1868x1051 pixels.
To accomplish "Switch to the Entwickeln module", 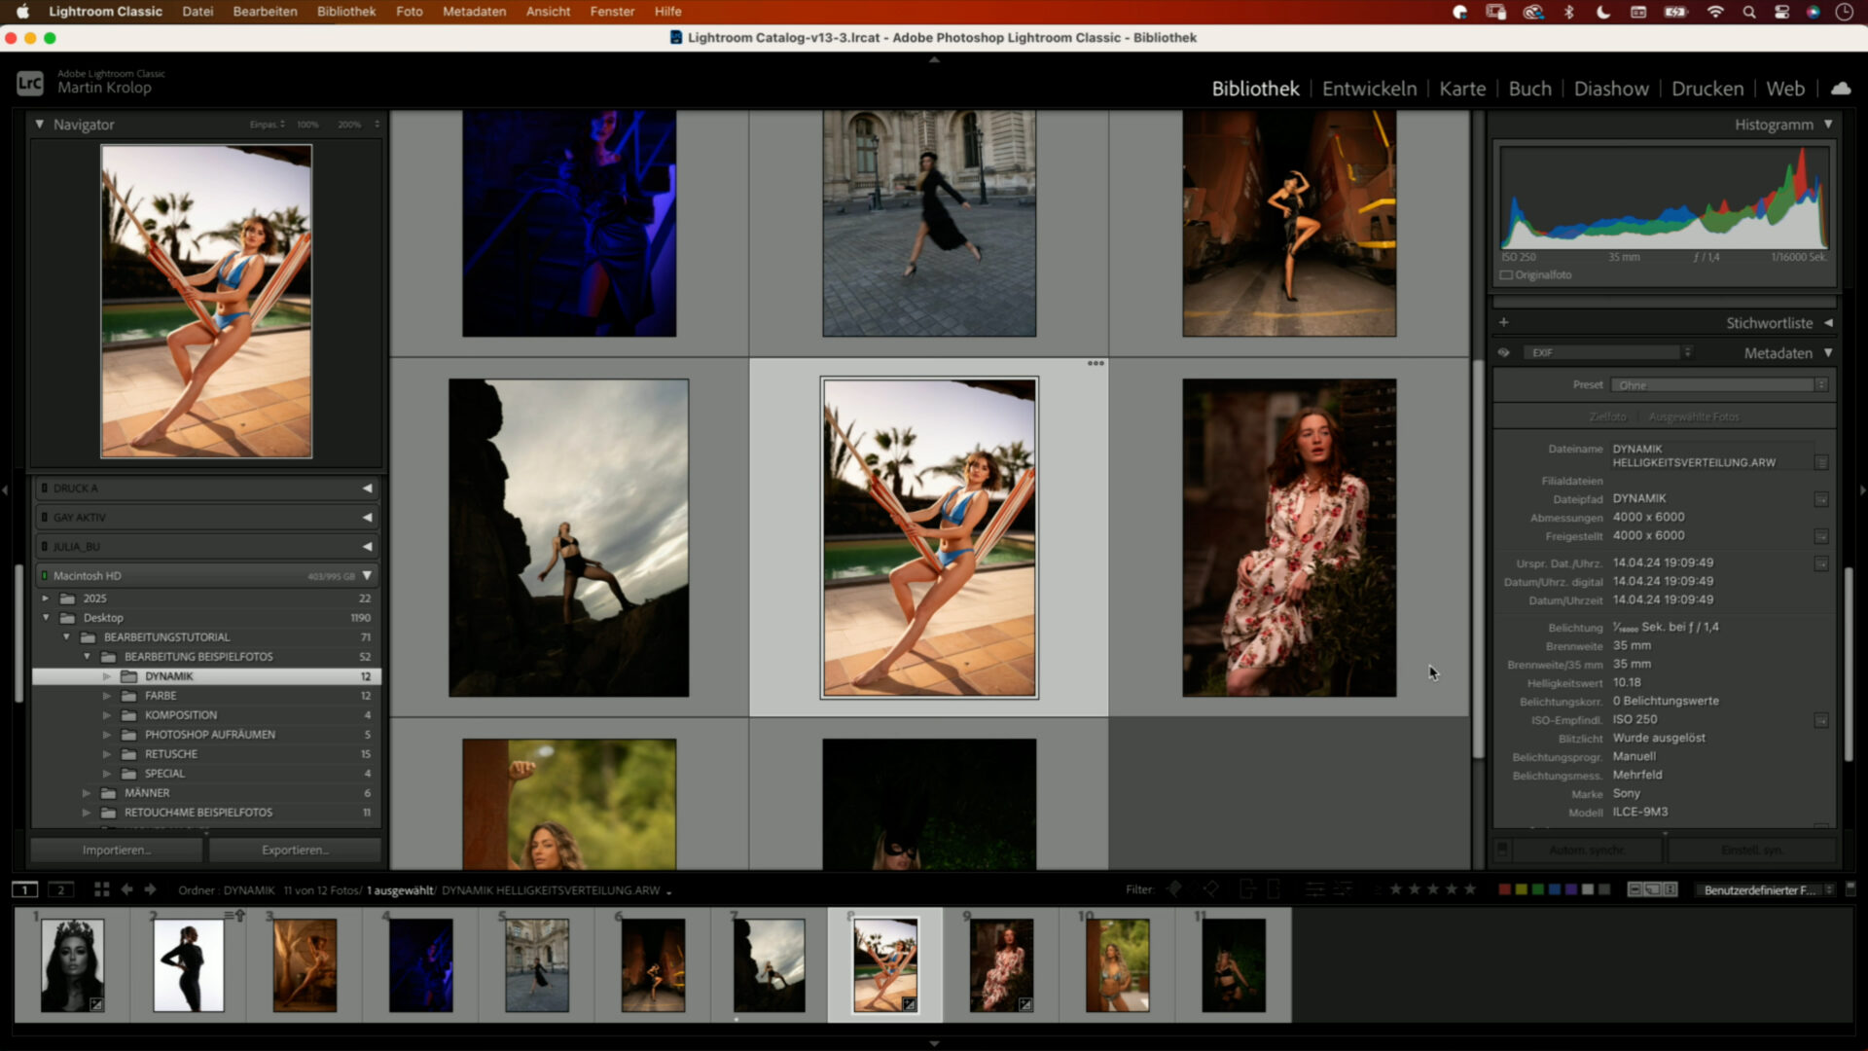I will click(x=1369, y=89).
